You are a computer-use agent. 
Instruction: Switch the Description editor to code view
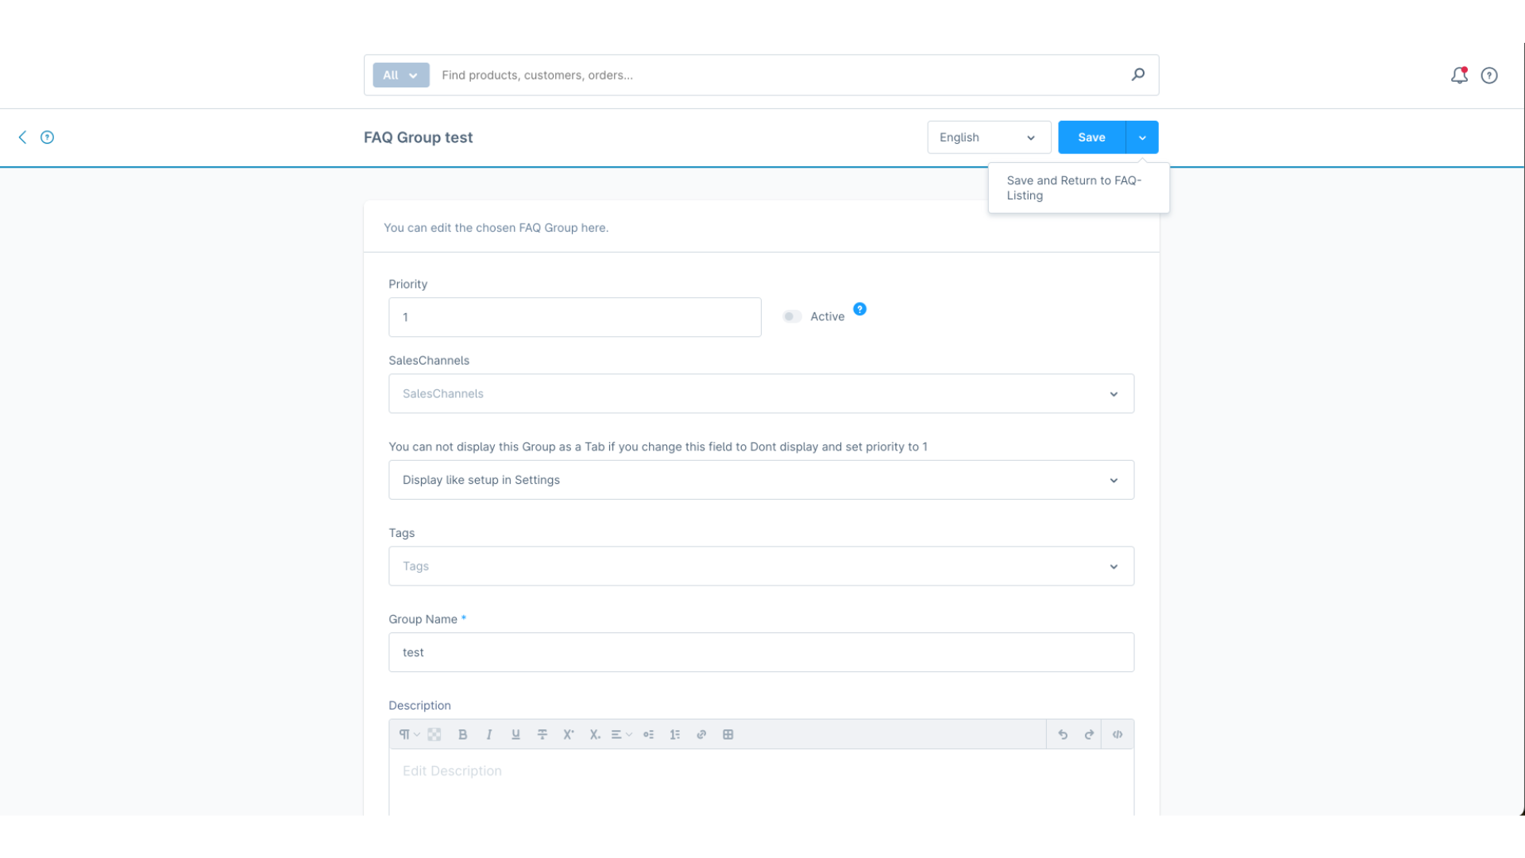[x=1118, y=735]
